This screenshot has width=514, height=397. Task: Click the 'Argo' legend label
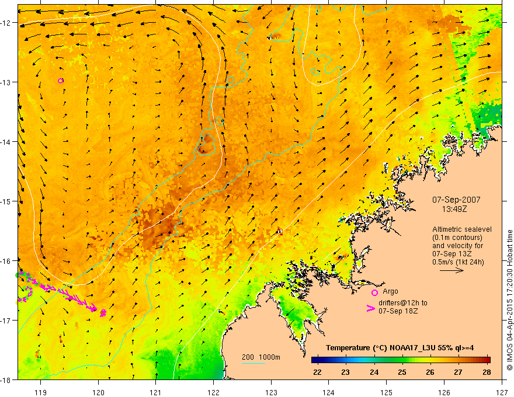point(390,291)
